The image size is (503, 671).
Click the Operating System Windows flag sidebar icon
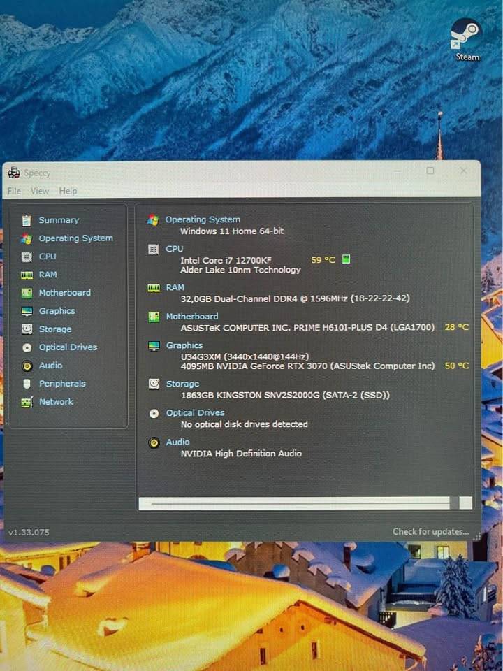point(27,238)
